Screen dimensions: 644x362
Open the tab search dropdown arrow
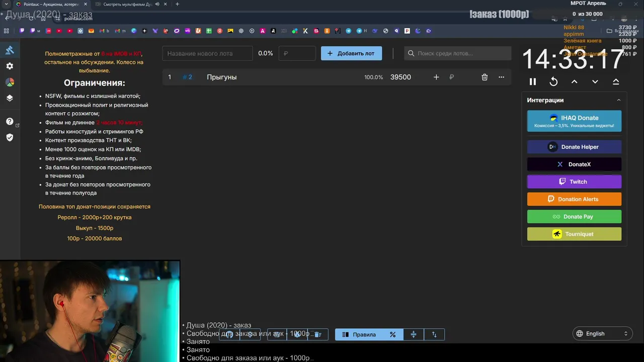click(x=6, y=4)
